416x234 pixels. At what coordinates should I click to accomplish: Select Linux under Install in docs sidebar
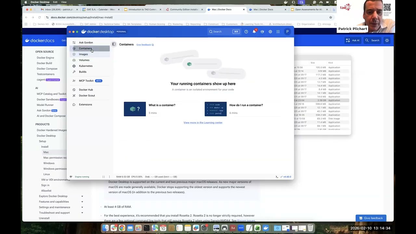(47, 174)
